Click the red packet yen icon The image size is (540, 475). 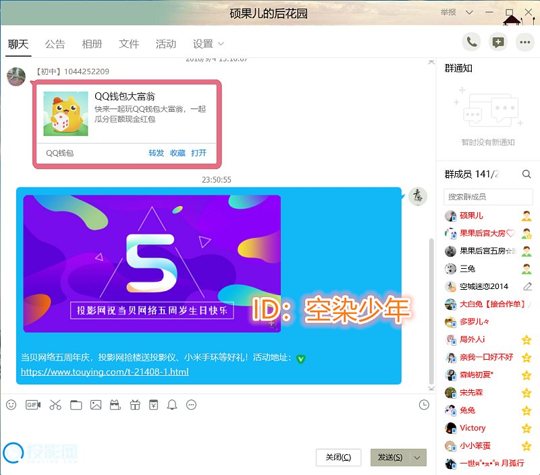pyautogui.click(x=154, y=405)
